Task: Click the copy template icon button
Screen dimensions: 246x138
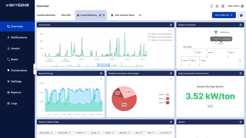Action: coord(241,15)
